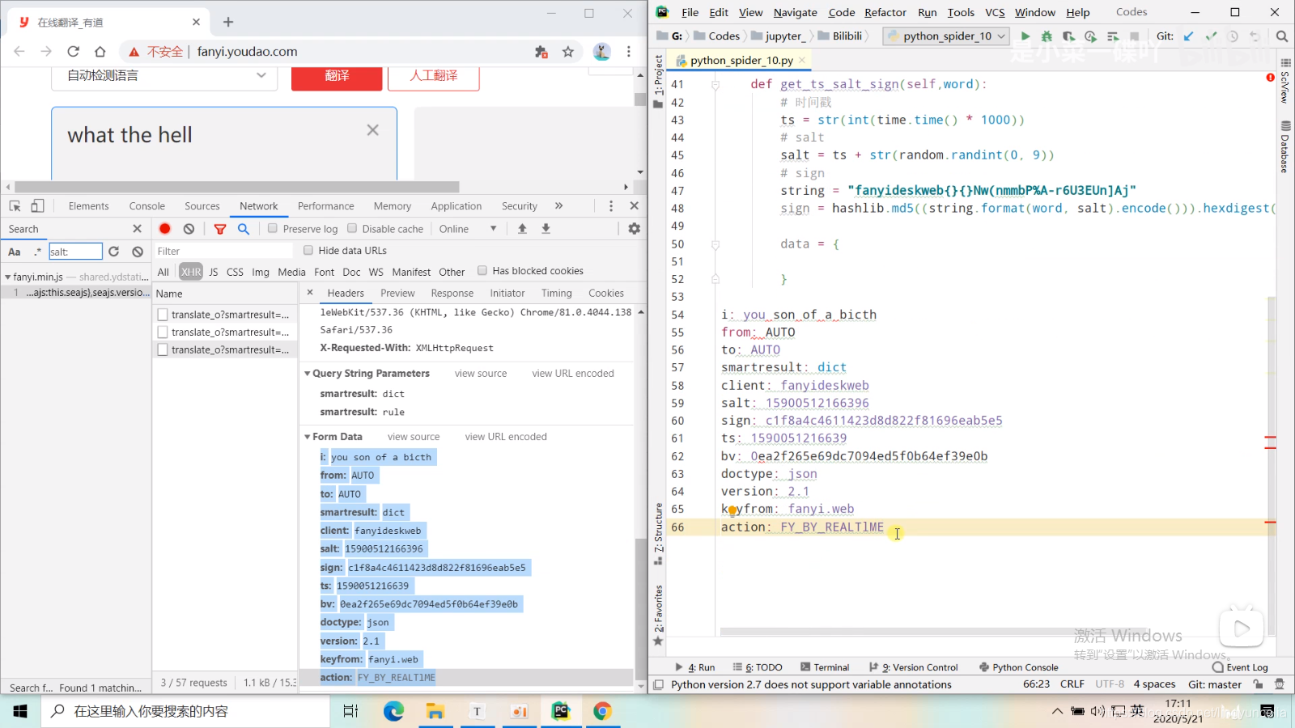
Task: Click the Chrome address bar fanyi.youdao.com
Action: point(247,52)
